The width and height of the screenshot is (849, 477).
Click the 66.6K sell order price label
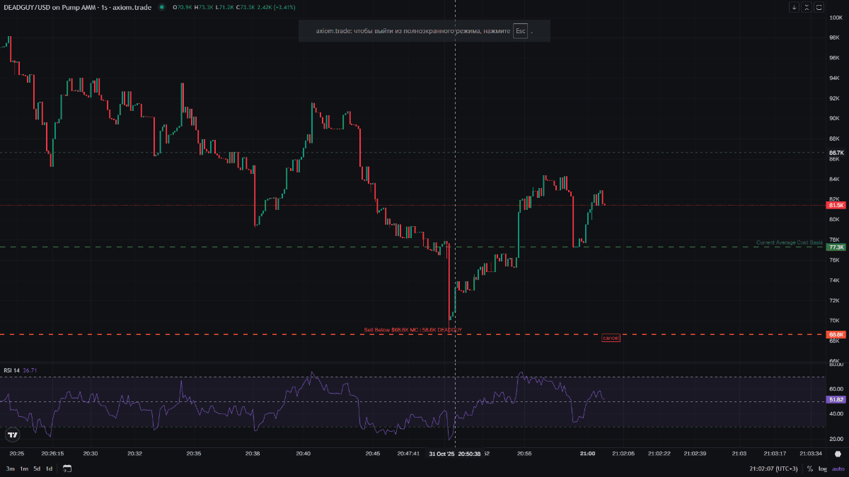click(x=836, y=334)
